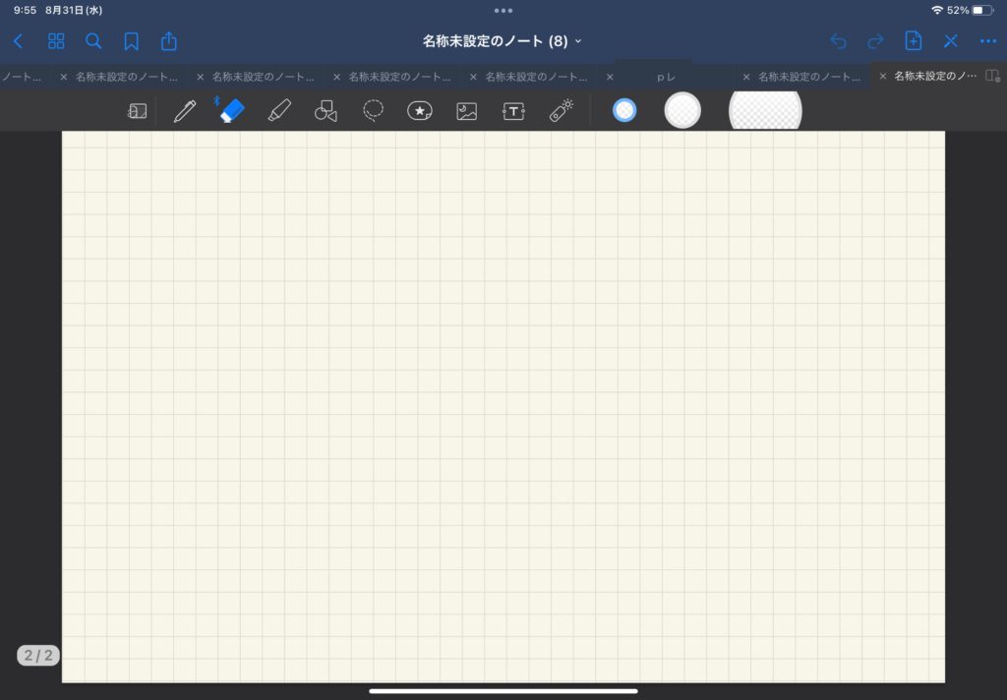Tap the battery 52% indicator
Image resolution: width=1007 pixels, height=700 pixels.
coord(970,10)
